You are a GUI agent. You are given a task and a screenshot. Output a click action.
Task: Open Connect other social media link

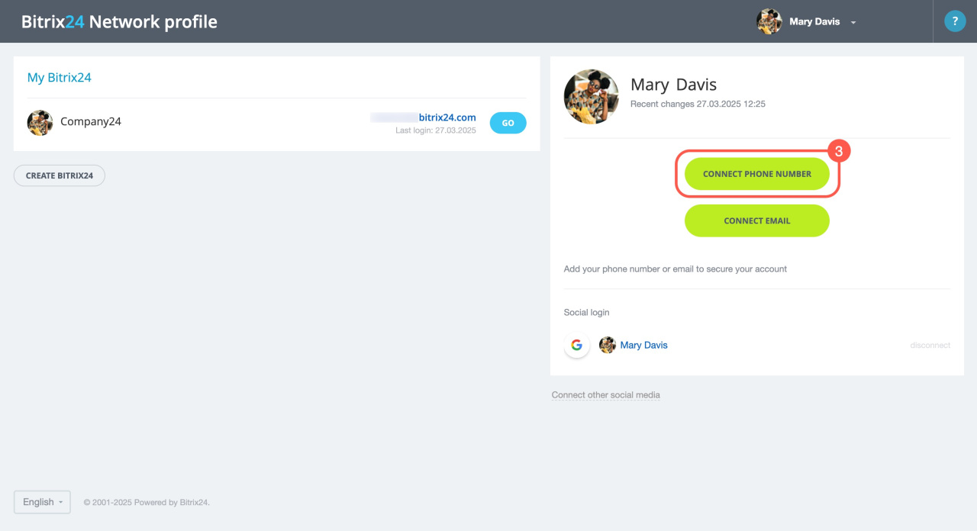(606, 395)
